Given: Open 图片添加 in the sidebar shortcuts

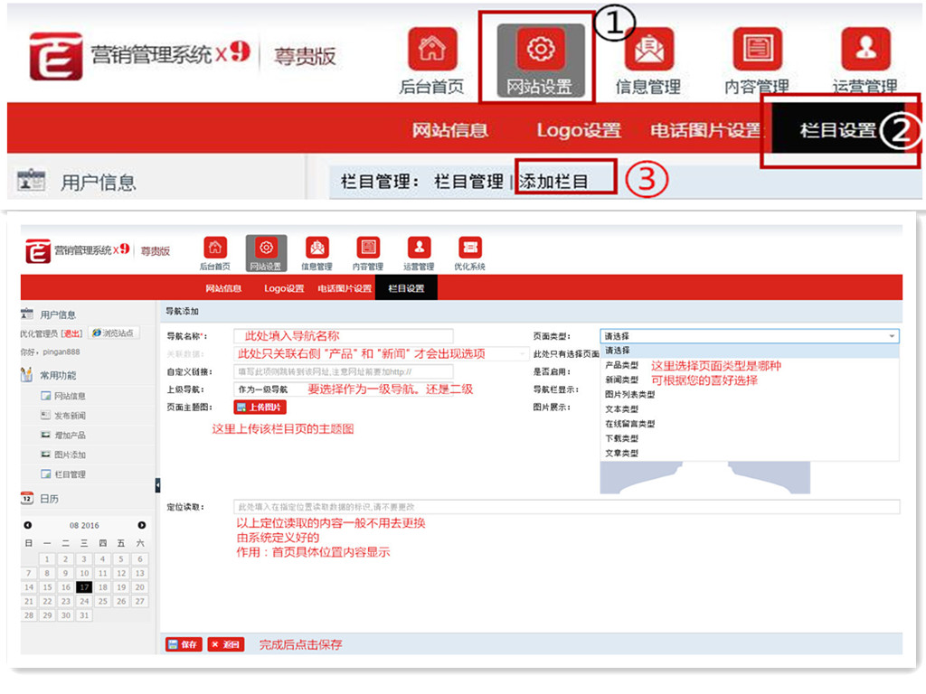Looking at the screenshot, I should pos(69,455).
